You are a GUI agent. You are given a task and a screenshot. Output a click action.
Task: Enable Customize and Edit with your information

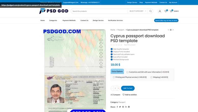(127, 72)
